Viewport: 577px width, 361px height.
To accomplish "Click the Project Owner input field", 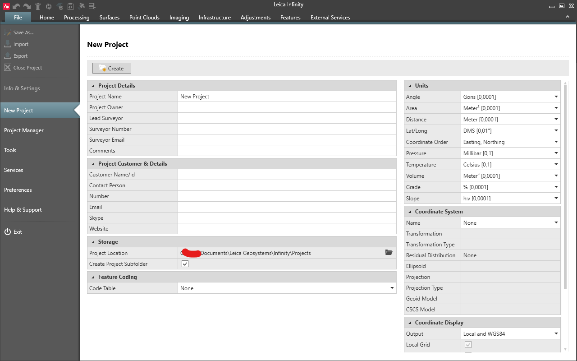I will tap(287, 107).
